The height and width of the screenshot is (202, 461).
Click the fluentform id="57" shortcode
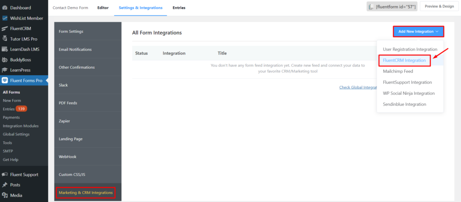396,6
